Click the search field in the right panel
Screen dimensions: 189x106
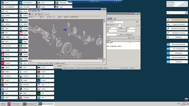[176, 13]
